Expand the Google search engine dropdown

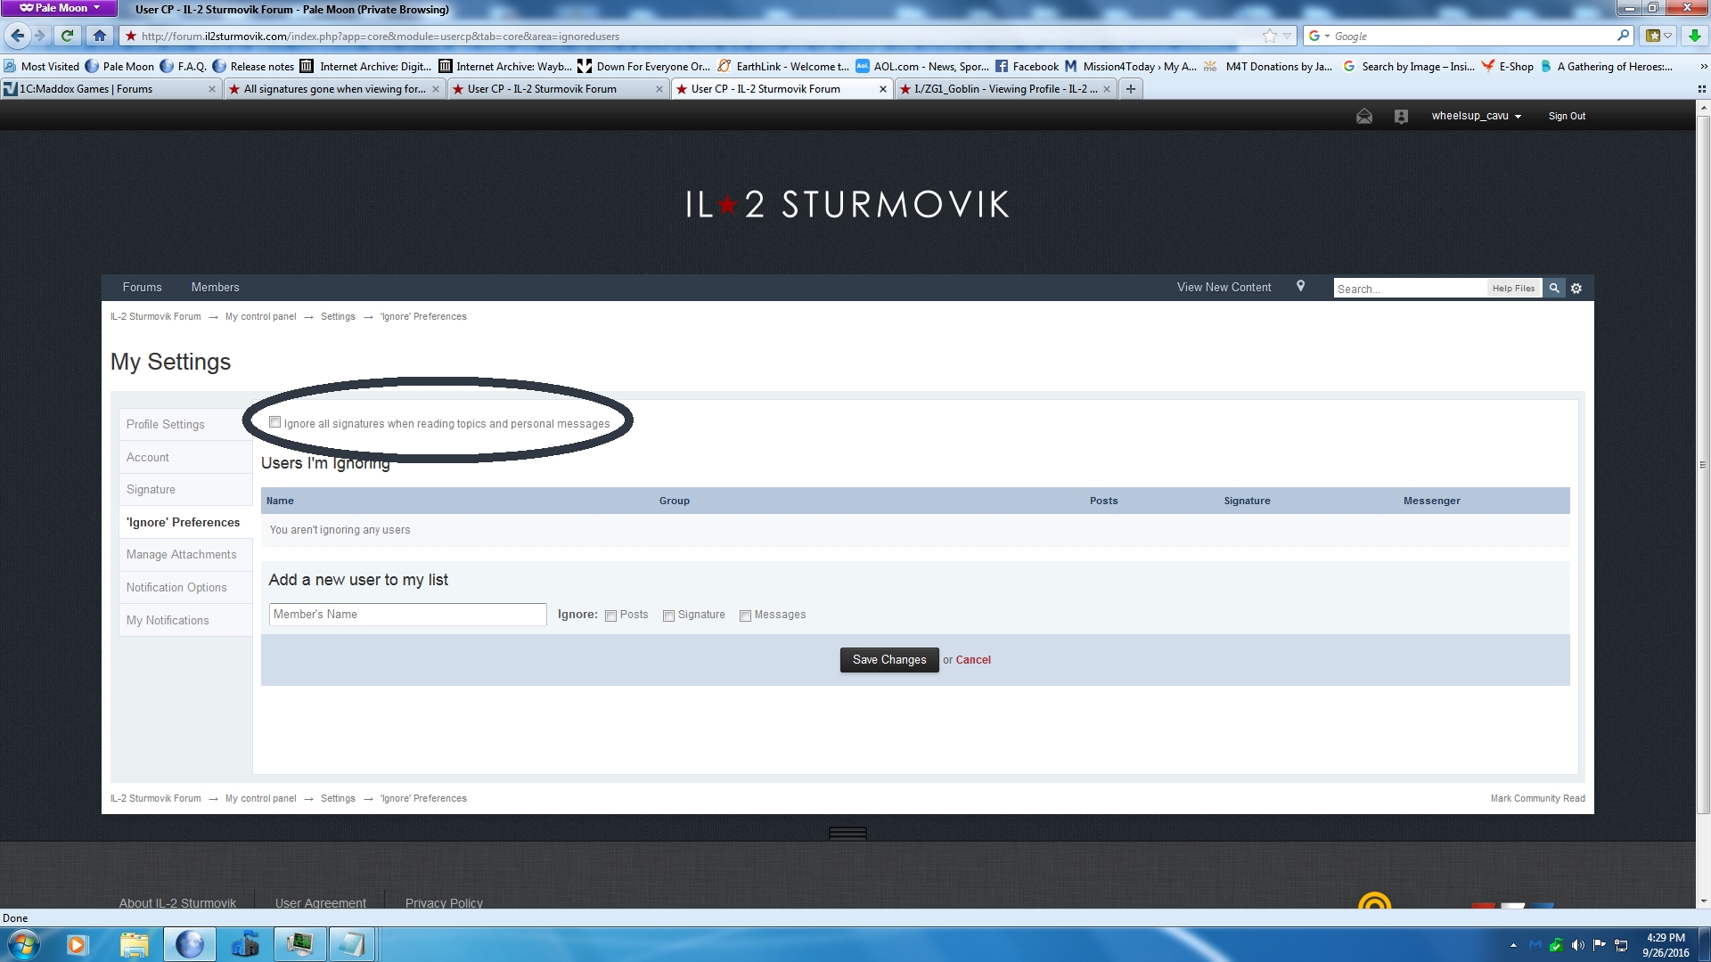(x=1327, y=37)
